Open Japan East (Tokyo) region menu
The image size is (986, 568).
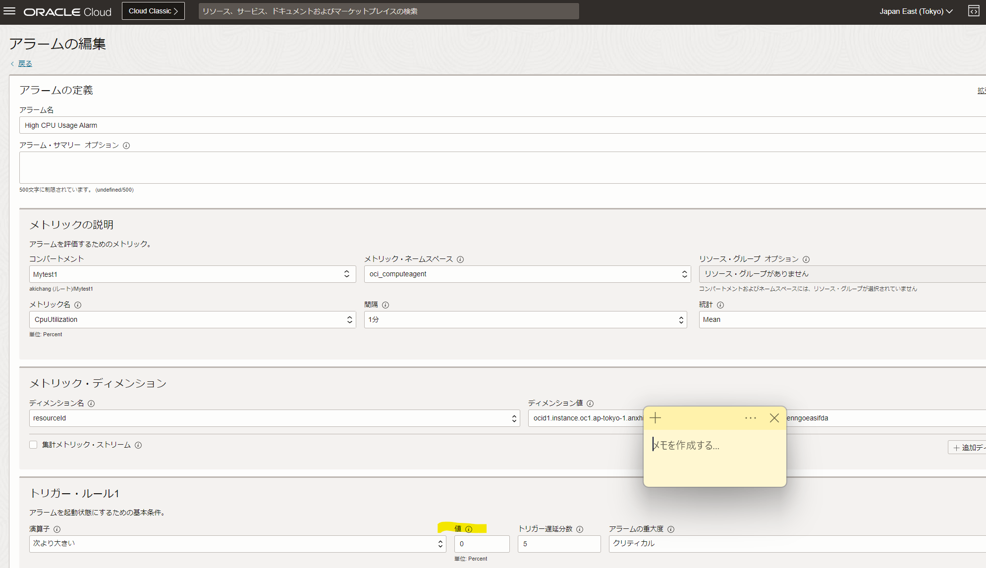click(x=916, y=11)
